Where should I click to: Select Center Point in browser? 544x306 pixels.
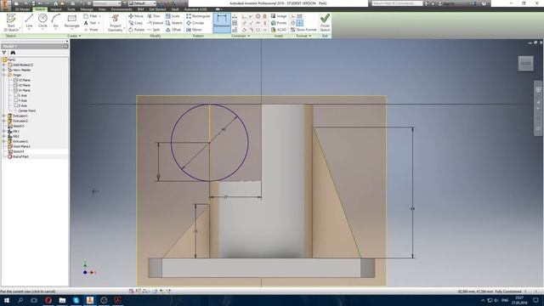point(25,110)
